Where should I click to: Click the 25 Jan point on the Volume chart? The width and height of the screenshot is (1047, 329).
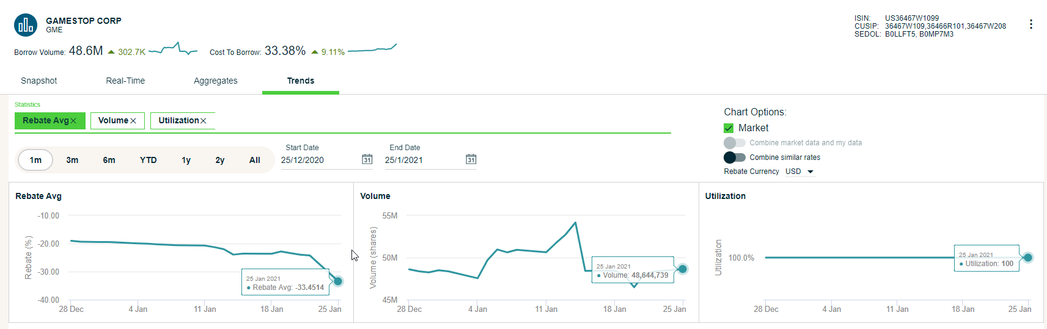pos(683,269)
